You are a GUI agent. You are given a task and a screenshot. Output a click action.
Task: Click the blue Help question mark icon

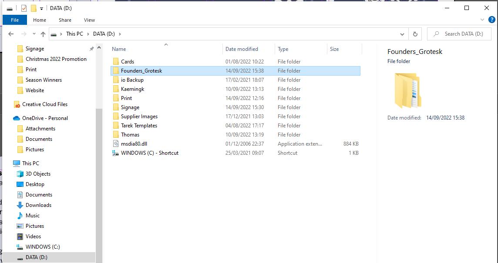coord(491,20)
